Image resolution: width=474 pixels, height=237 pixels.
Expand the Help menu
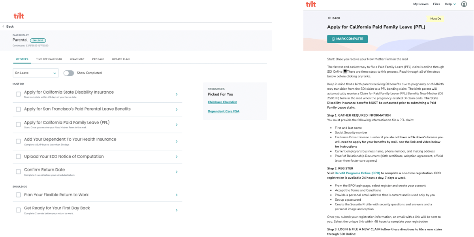450,4
